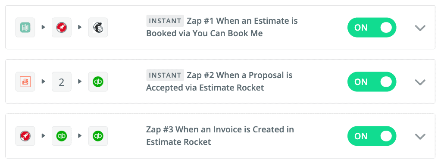
Task: Toggle off the Zap #3 switch
Action: coord(372,136)
